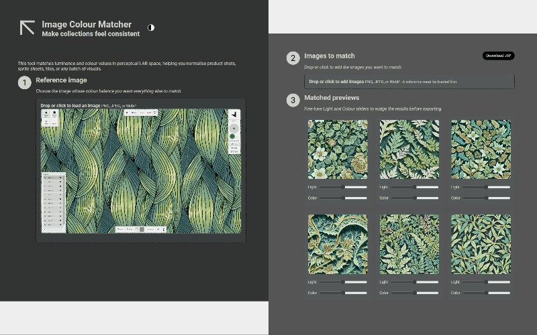537x335 pixels.
Task: Adjust Light slider under vine leaves preview
Action: pyautogui.click(x=486, y=282)
